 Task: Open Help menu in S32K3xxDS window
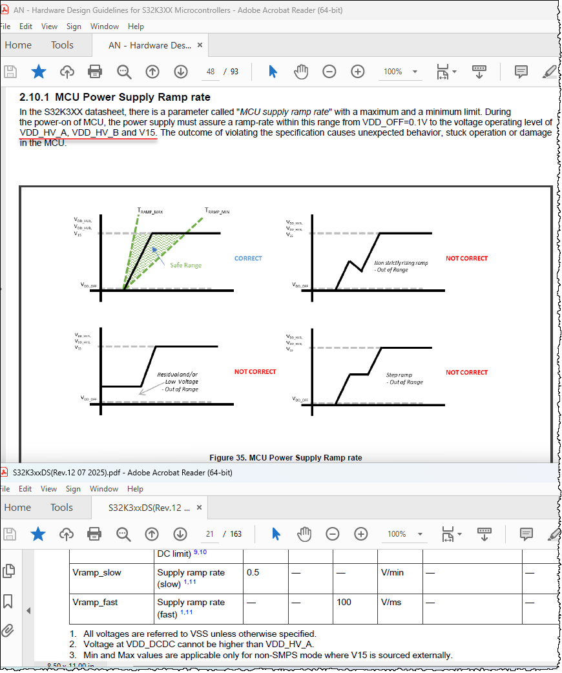(135, 489)
